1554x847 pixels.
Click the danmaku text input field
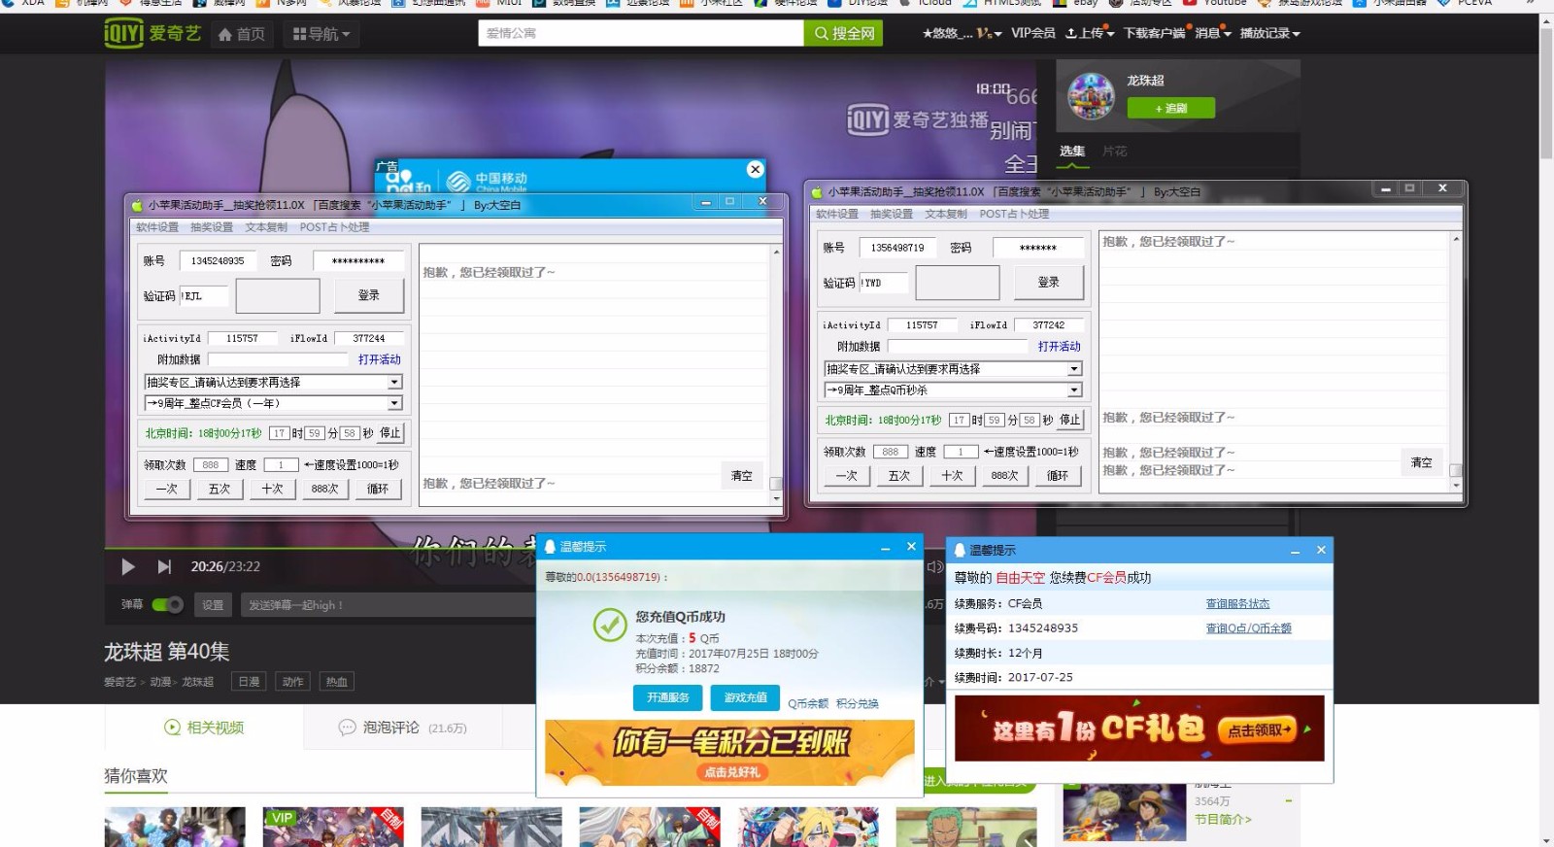point(388,604)
